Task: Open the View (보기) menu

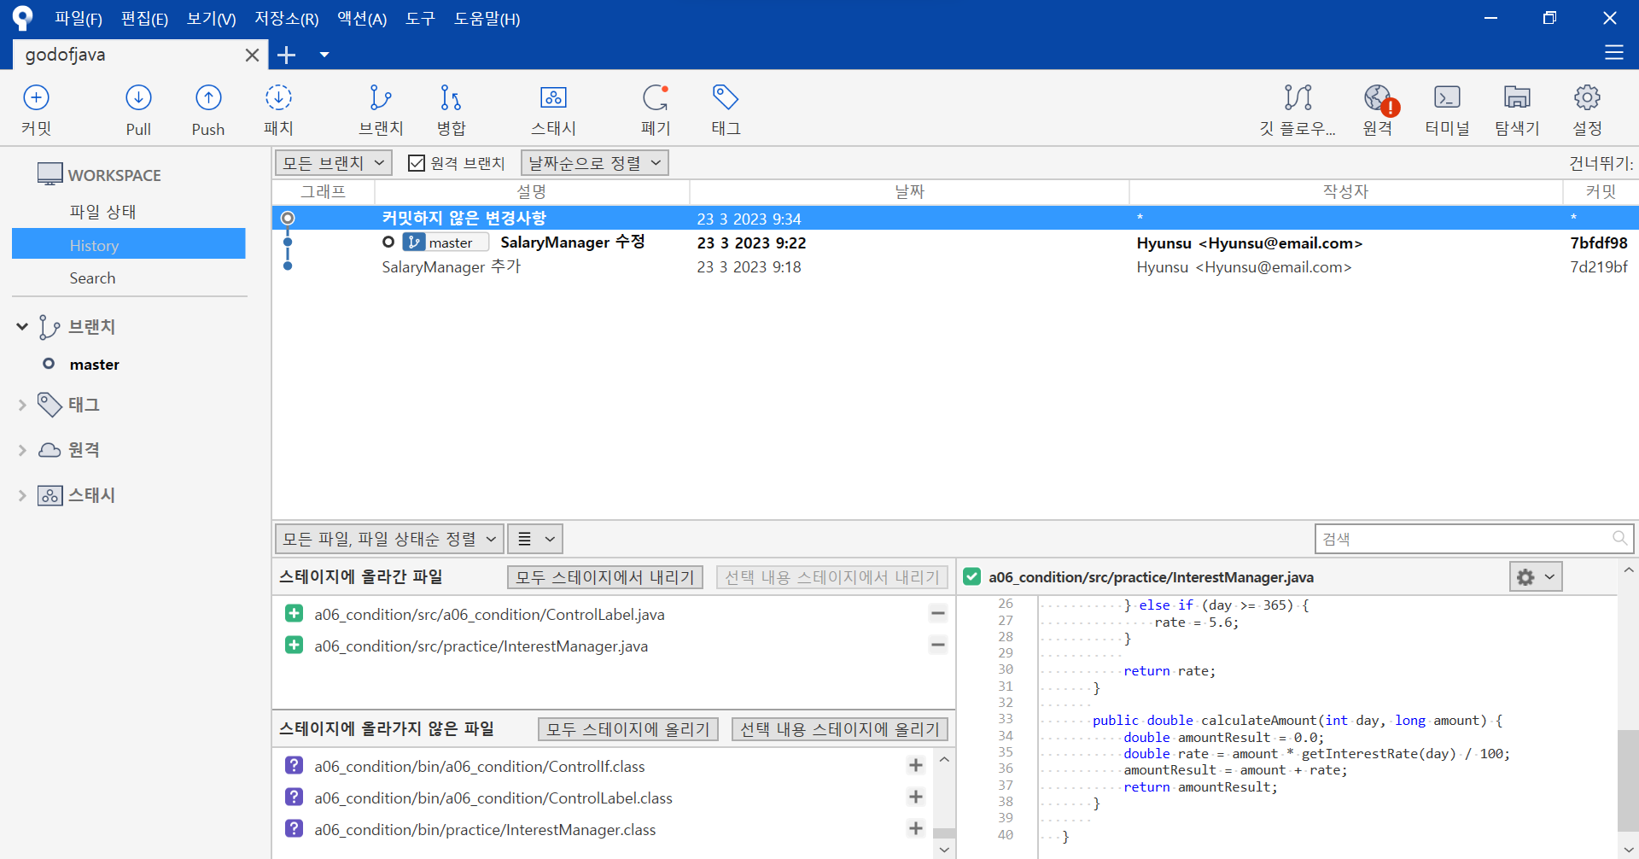Action: point(211,19)
